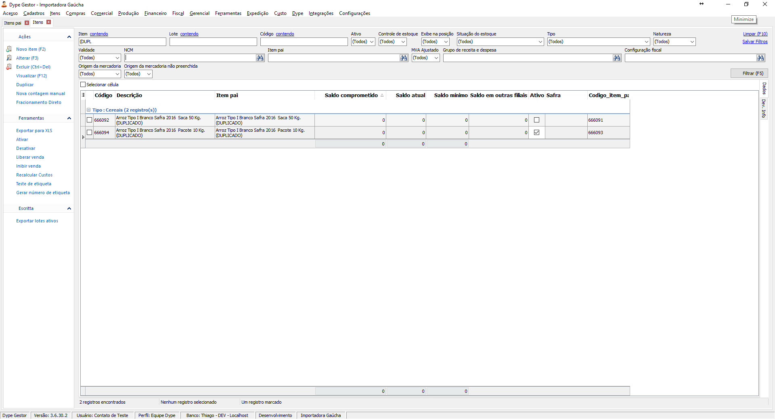Click the row indicator arrow for item 666094
Viewport: 775px width, 419px height.
coord(83,137)
